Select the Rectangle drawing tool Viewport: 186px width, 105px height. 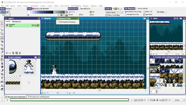2,30
